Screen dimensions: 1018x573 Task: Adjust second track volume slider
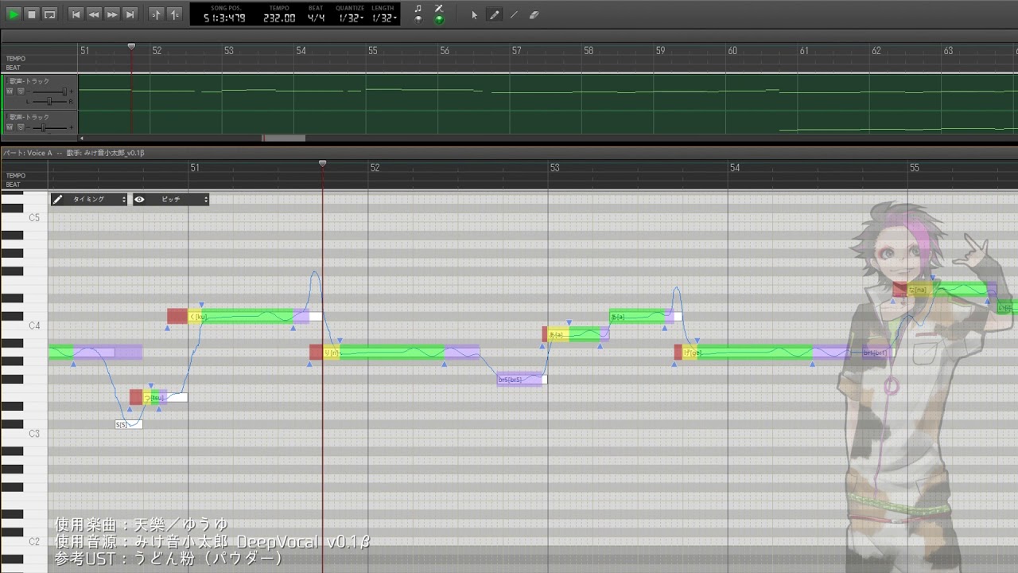click(49, 127)
